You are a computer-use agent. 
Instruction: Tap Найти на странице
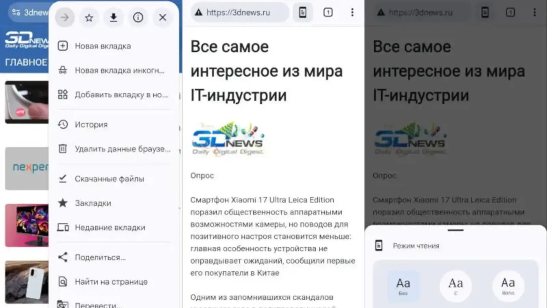(111, 281)
